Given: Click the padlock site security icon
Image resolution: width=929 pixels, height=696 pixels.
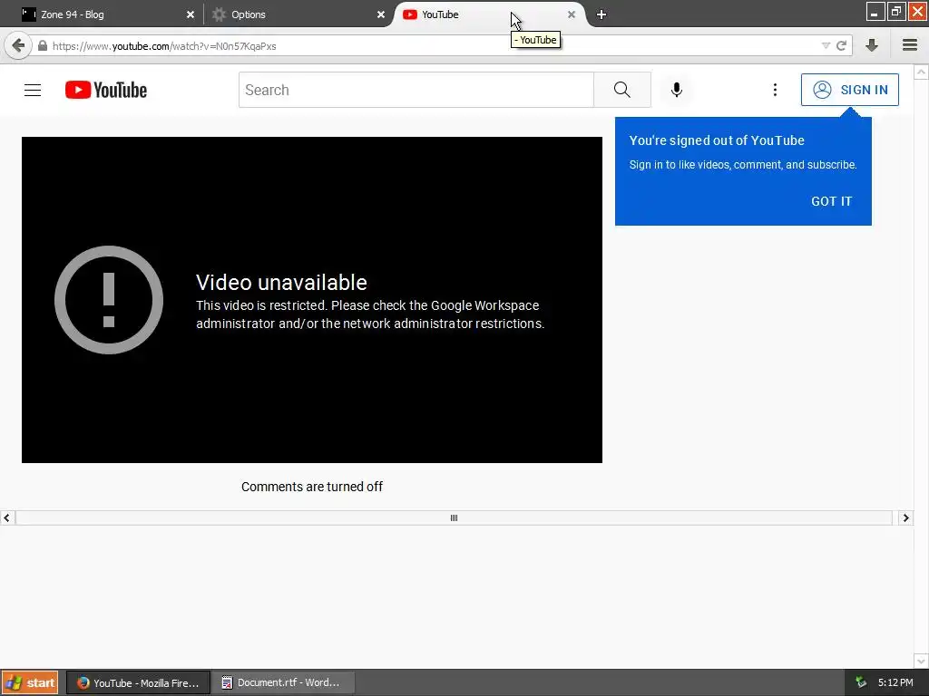Looking at the screenshot, I should tap(43, 45).
